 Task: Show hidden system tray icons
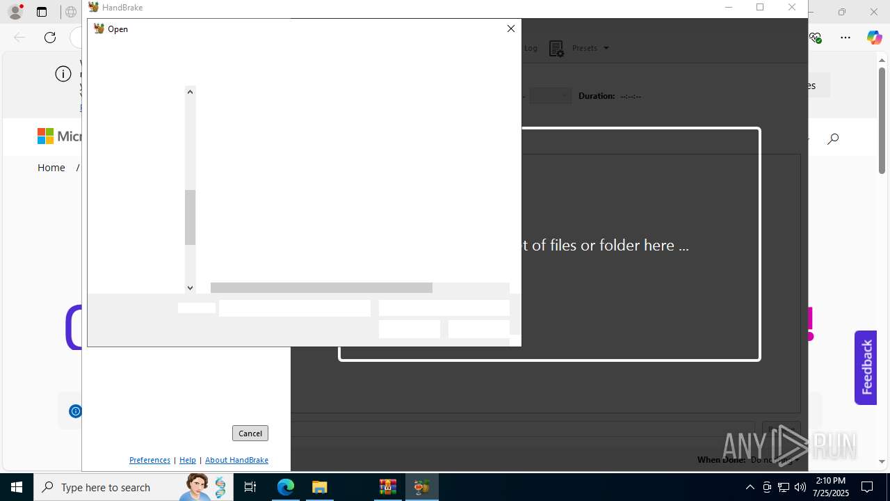750,487
